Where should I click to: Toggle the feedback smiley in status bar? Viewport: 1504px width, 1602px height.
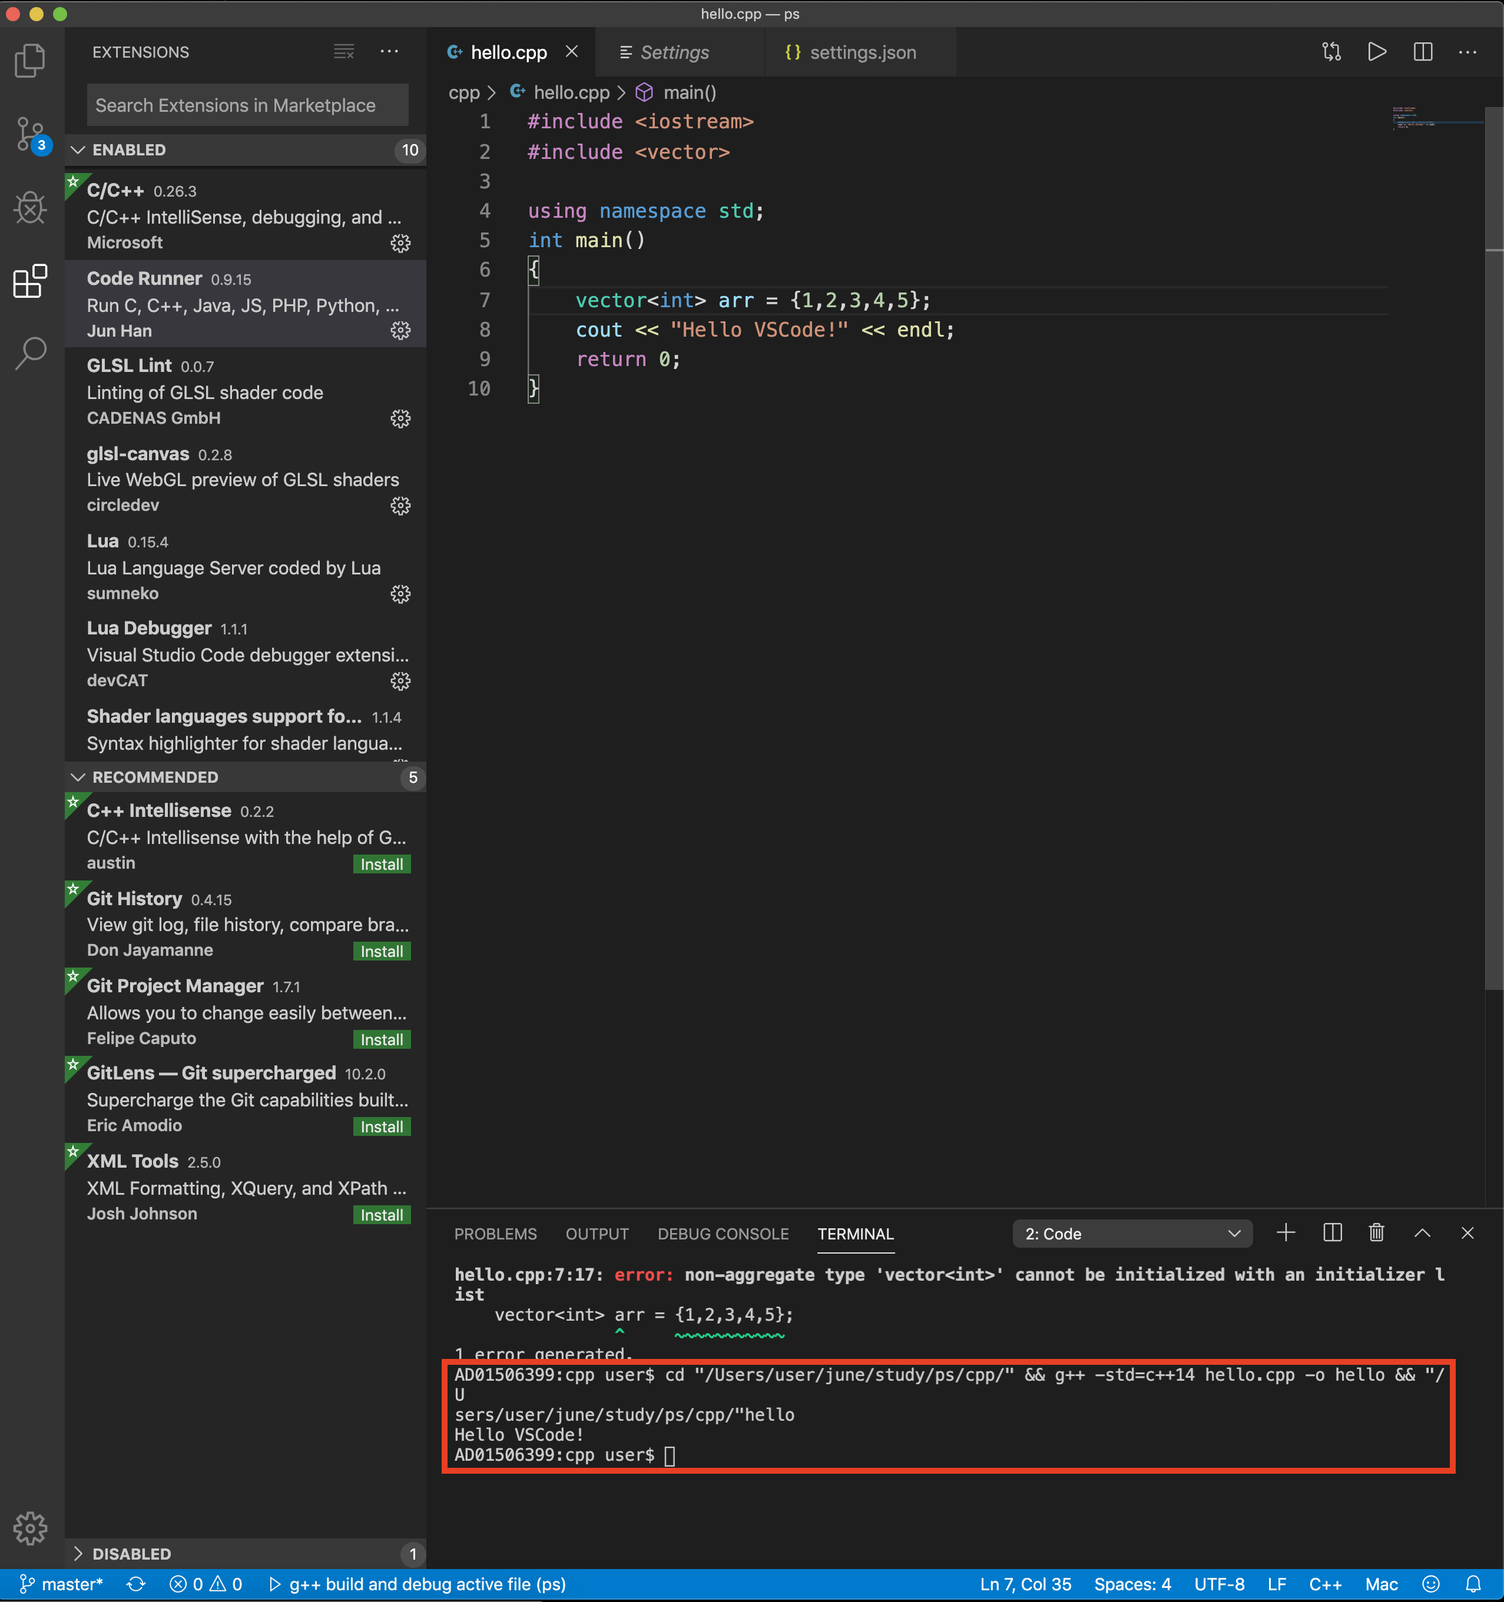(x=1430, y=1584)
